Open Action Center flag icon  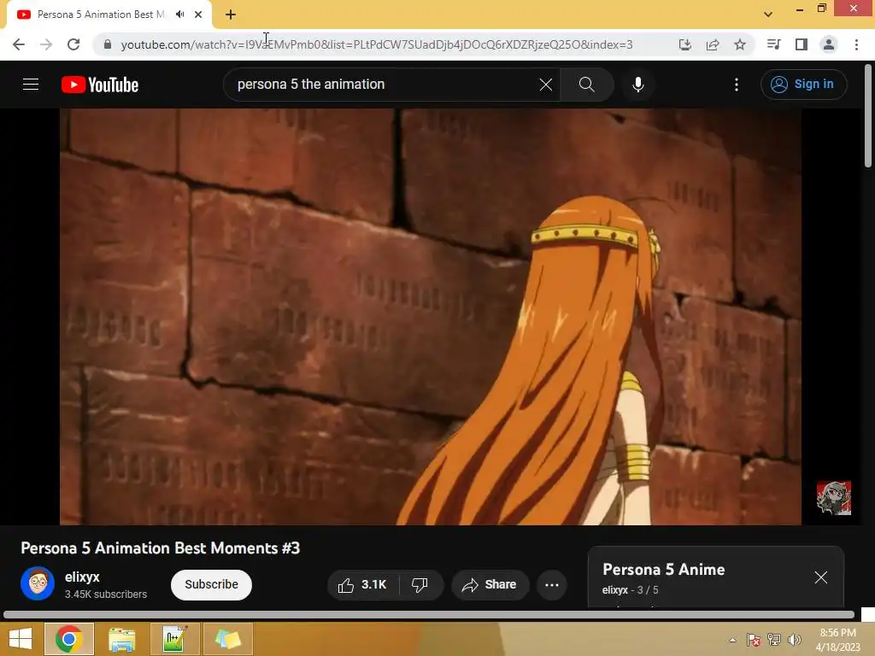tap(754, 640)
